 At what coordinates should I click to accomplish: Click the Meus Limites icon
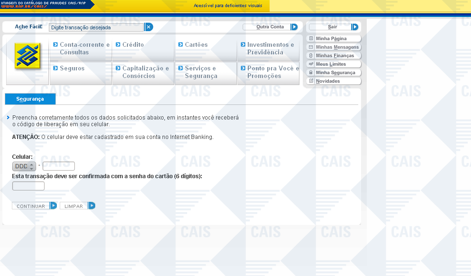pyautogui.click(x=311, y=64)
